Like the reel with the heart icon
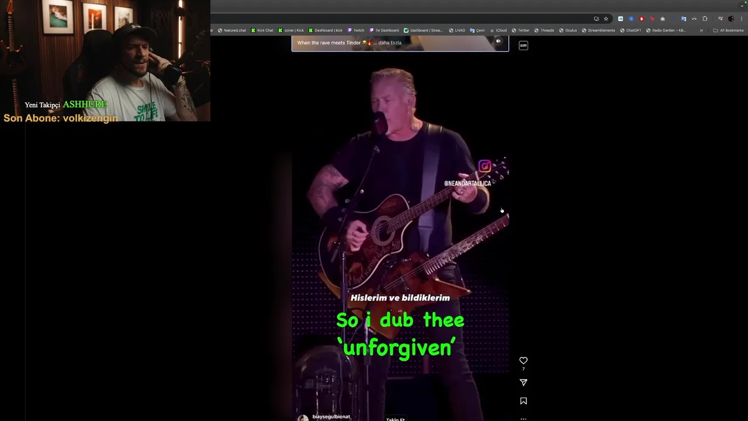The width and height of the screenshot is (748, 421). (x=524, y=360)
